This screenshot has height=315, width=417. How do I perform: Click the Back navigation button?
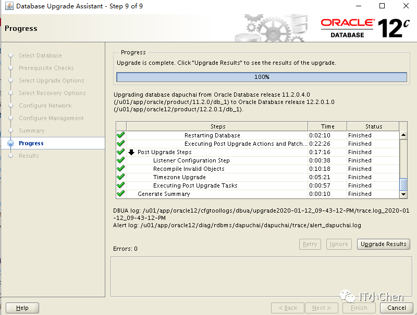[x=288, y=308]
